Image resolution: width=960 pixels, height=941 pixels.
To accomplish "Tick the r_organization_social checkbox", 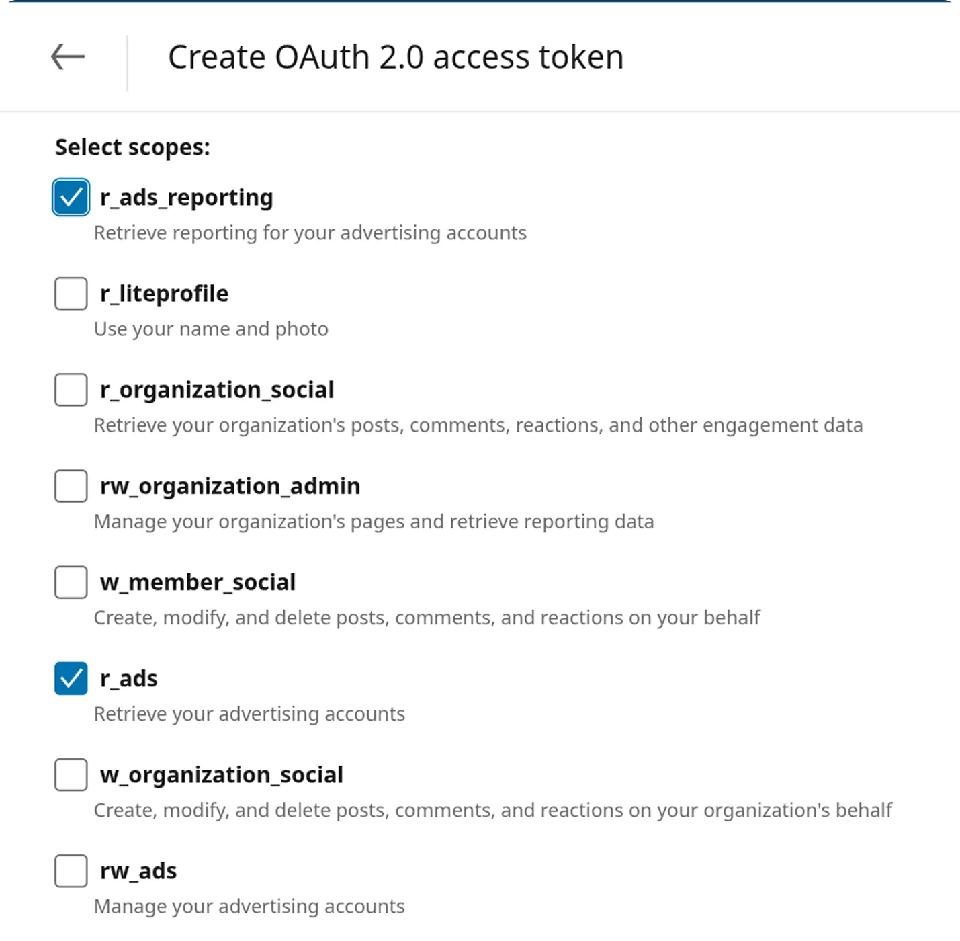I will pos(71,390).
